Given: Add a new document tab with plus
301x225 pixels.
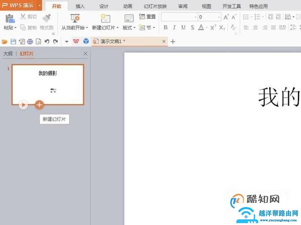Looking at the screenshot, I should pos(173,41).
